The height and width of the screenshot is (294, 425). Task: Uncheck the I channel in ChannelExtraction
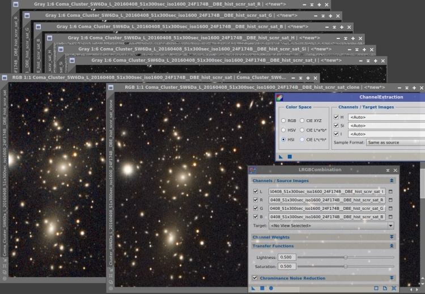click(x=336, y=134)
